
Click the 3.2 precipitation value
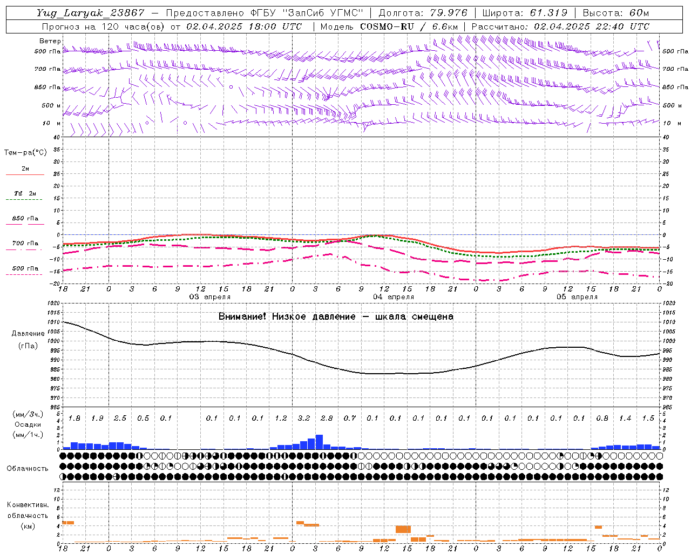tap(304, 418)
